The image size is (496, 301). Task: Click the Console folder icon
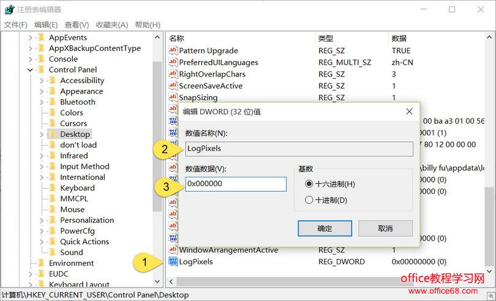pos(41,59)
